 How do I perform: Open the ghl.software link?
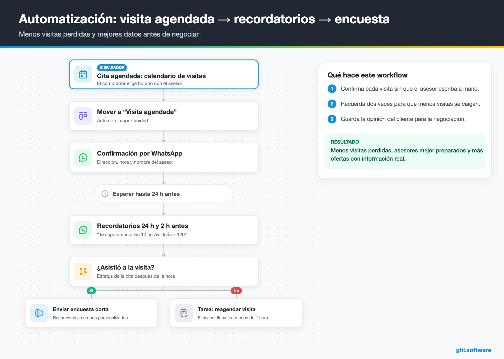[x=473, y=350]
